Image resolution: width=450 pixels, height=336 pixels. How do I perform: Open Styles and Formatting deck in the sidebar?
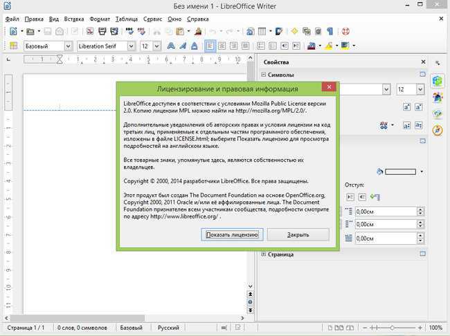pyautogui.click(x=438, y=97)
